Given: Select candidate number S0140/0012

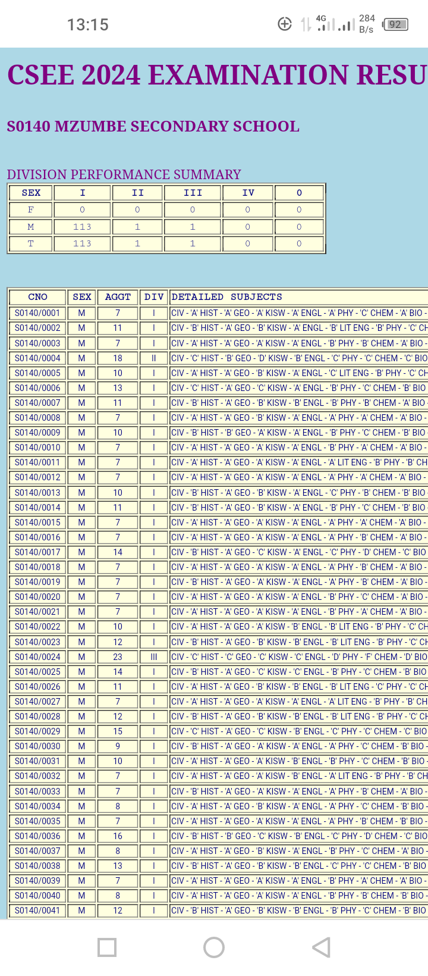Looking at the screenshot, I should point(37,477).
